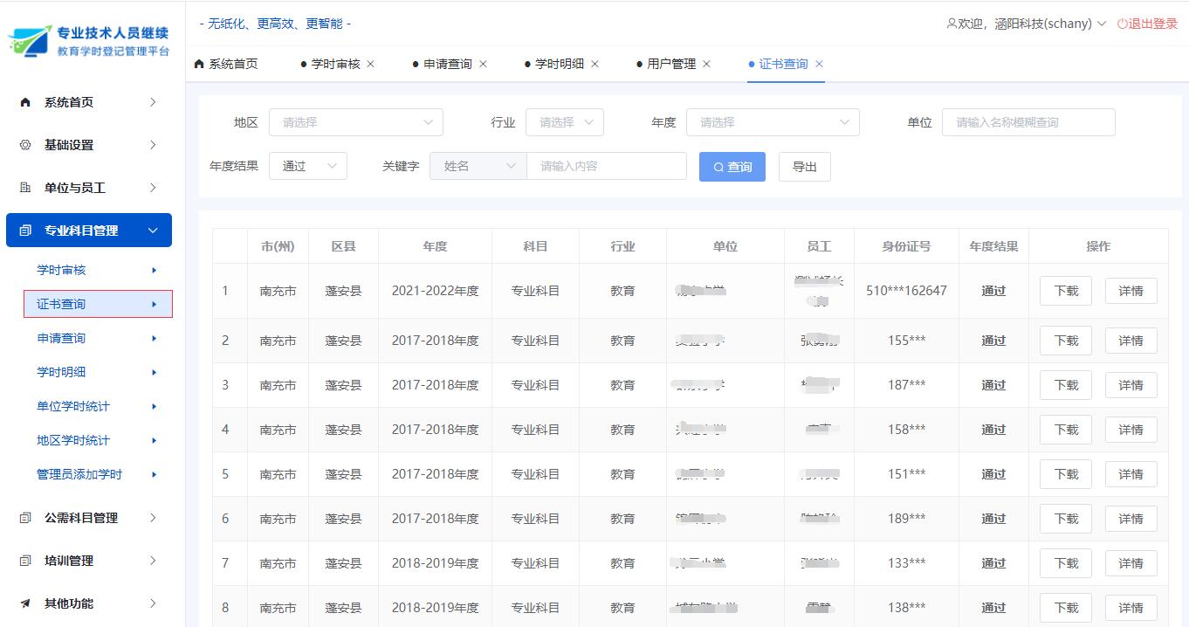1189x627 pixels.
Task: Expand the 系统首页 sidebar chevron
Action: [153, 102]
